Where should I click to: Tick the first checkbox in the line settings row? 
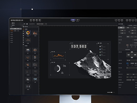tap(133, 40)
